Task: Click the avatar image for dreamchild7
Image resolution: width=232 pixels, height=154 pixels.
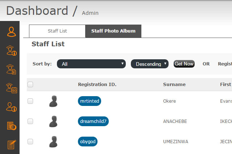Action: pyautogui.click(x=53, y=121)
